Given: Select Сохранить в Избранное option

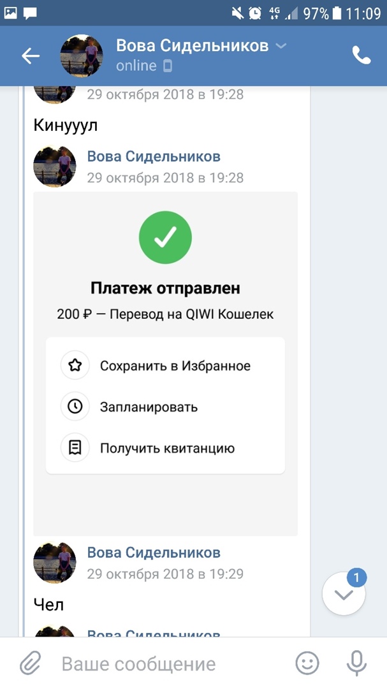Looking at the screenshot, I should coord(175,366).
